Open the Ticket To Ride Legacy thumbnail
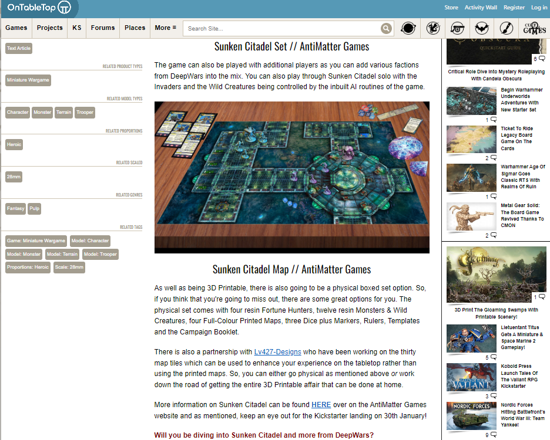 (x=471, y=140)
